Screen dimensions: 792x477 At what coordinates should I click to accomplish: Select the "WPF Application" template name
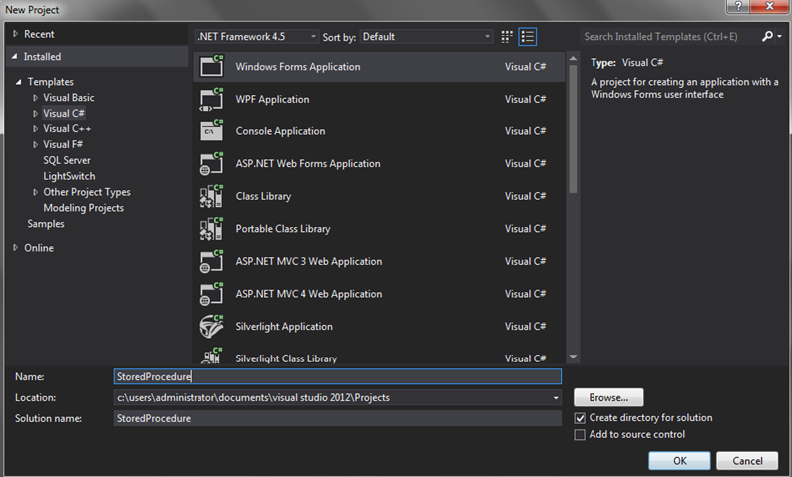click(272, 99)
